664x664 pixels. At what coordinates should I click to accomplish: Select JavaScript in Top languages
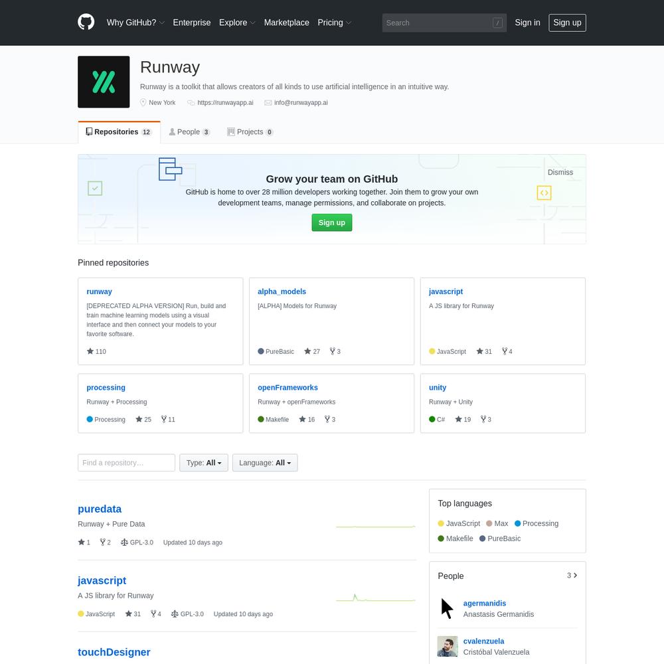point(459,523)
